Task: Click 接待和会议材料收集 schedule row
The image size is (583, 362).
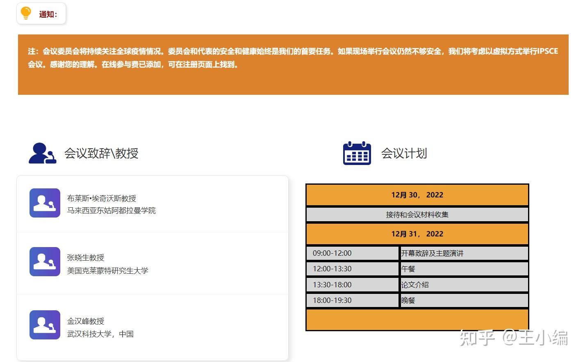Action: click(x=417, y=214)
